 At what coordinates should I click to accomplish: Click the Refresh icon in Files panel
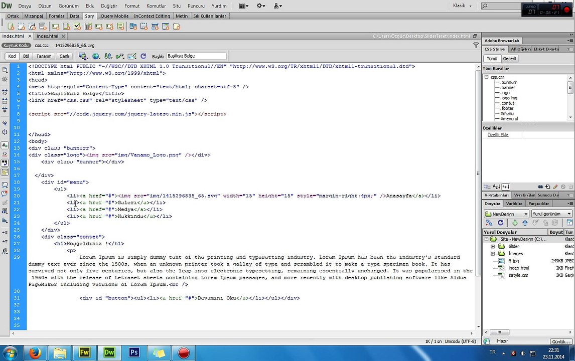[x=500, y=223]
